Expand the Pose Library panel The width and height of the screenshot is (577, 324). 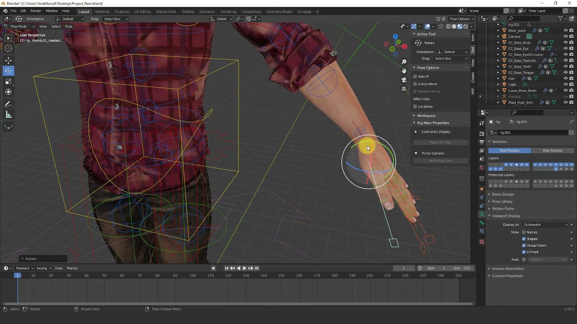point(502,202)
